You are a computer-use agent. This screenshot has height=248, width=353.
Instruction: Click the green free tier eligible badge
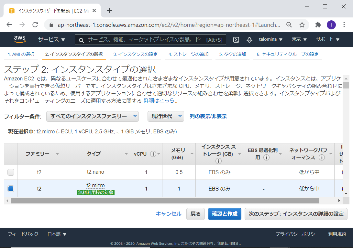pyautogui.click(x=95, y=192)
